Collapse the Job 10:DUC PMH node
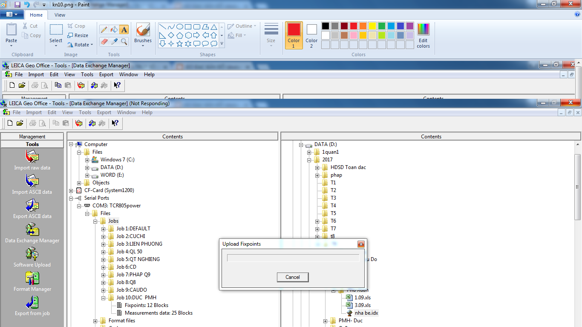The height and width of the screenshot is (327, 582). (x=104, y=298)
